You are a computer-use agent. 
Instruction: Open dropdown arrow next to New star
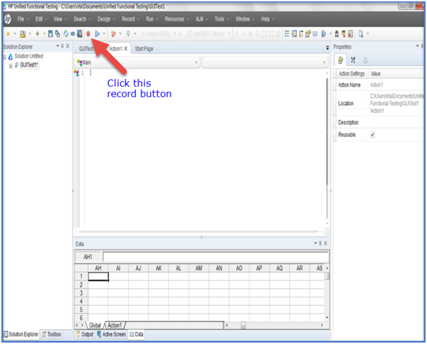[x=15, y=34]
